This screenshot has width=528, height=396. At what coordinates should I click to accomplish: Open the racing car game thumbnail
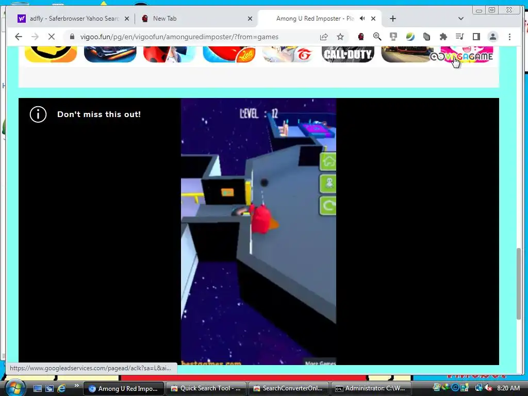[x=110, y=55]
